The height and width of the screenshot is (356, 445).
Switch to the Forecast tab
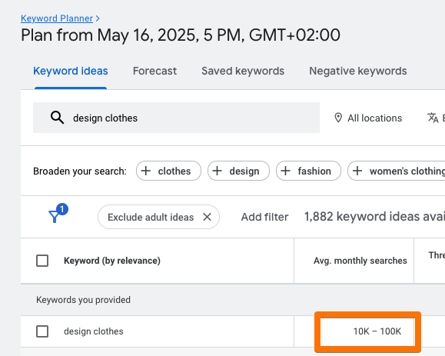coord(154,71)
